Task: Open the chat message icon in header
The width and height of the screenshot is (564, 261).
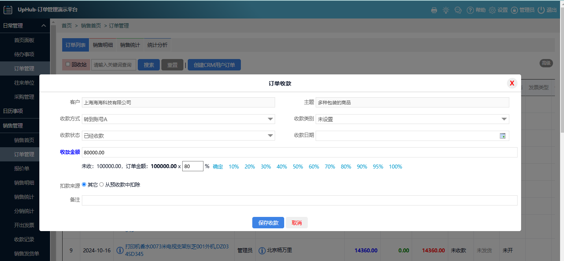Action: 458,10
